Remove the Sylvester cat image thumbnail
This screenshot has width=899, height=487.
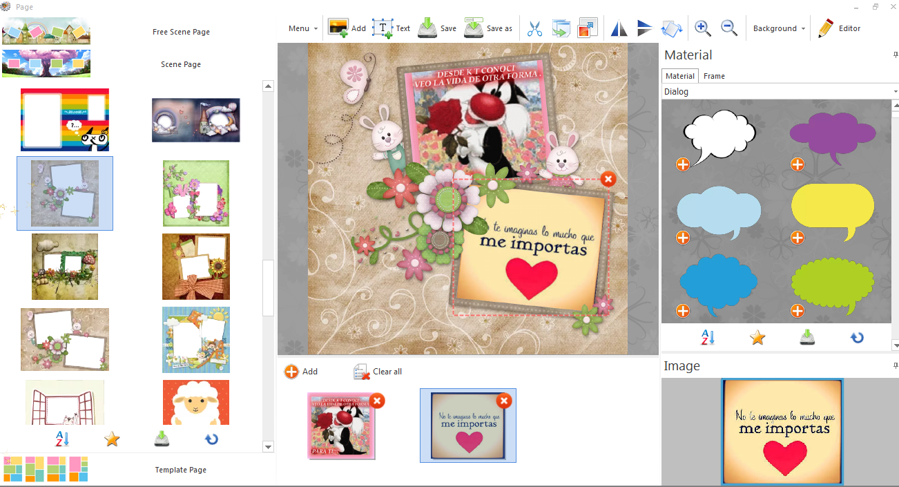(377, 401)
